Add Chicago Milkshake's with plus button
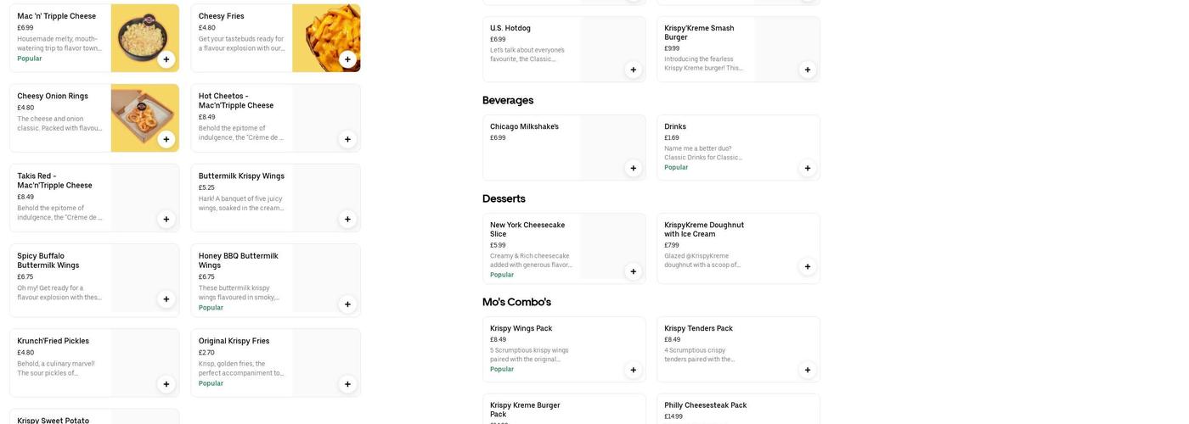 tap(633, 168)
